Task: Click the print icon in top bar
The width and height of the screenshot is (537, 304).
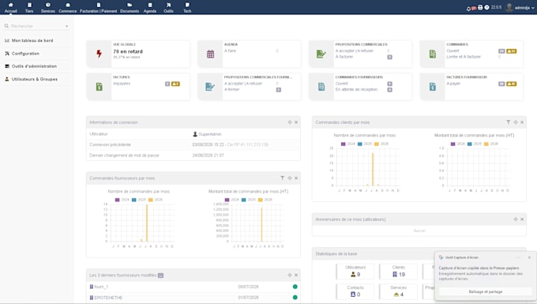Action: tap(480, 8)
